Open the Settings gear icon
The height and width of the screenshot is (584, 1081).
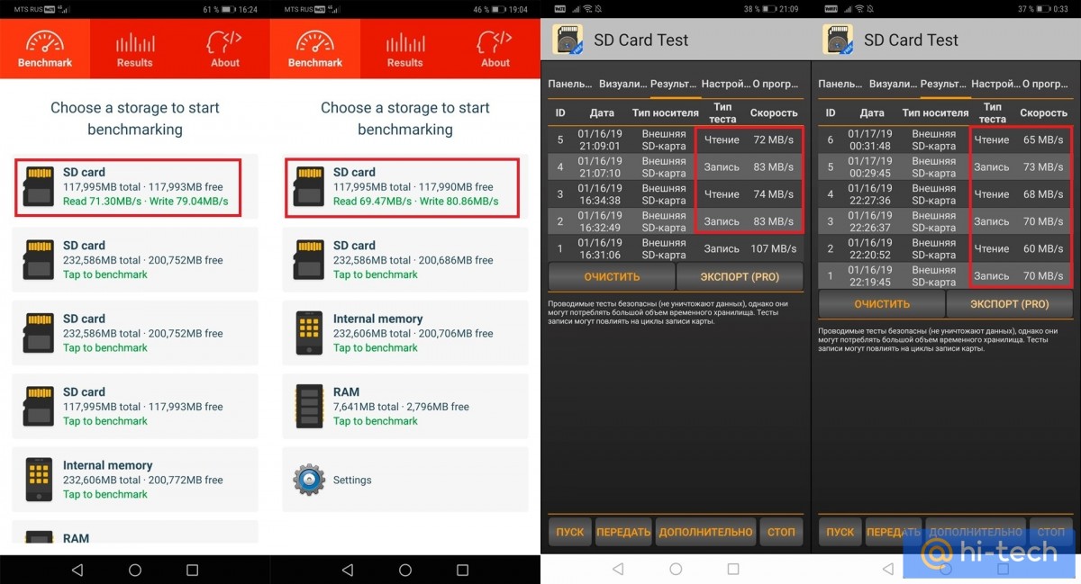pos(309,480)
